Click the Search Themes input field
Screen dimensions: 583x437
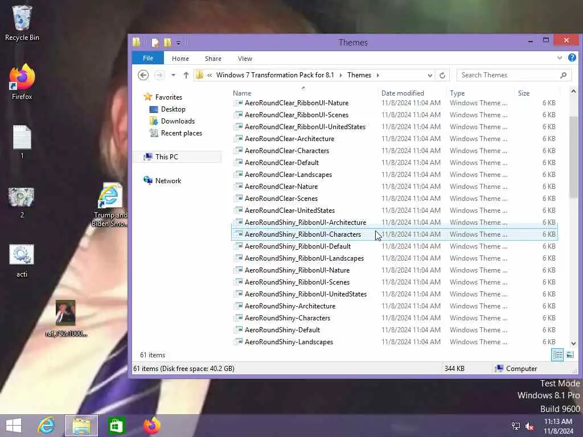pos(508,75)
